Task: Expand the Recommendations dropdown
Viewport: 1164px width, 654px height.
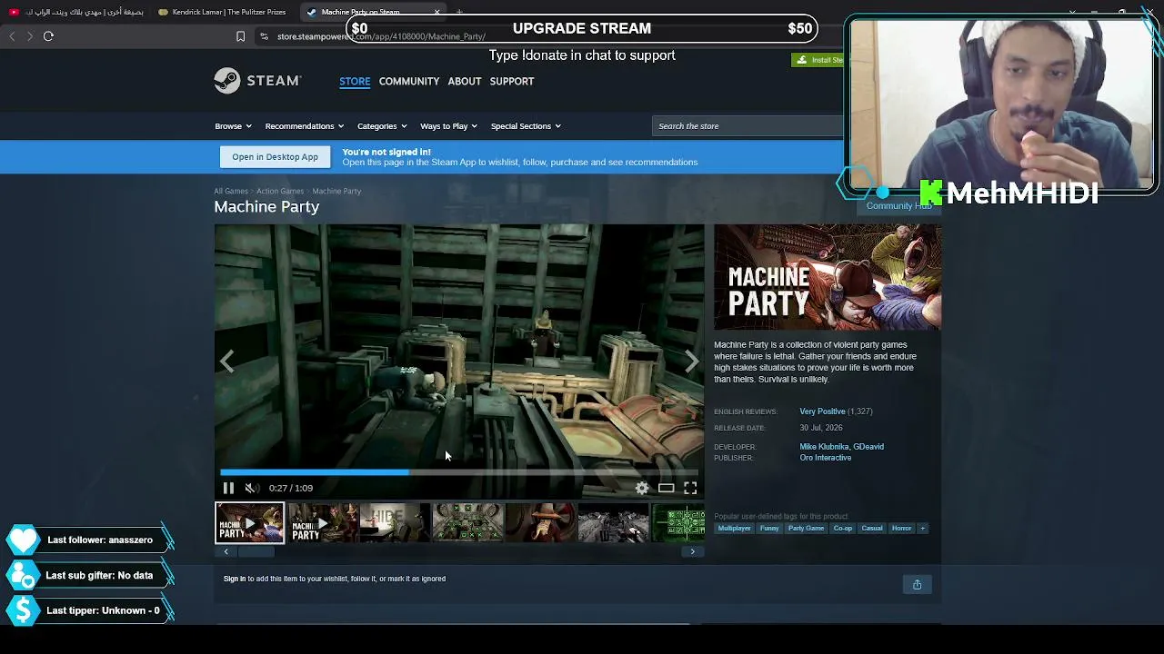Action: click(304, 126)
